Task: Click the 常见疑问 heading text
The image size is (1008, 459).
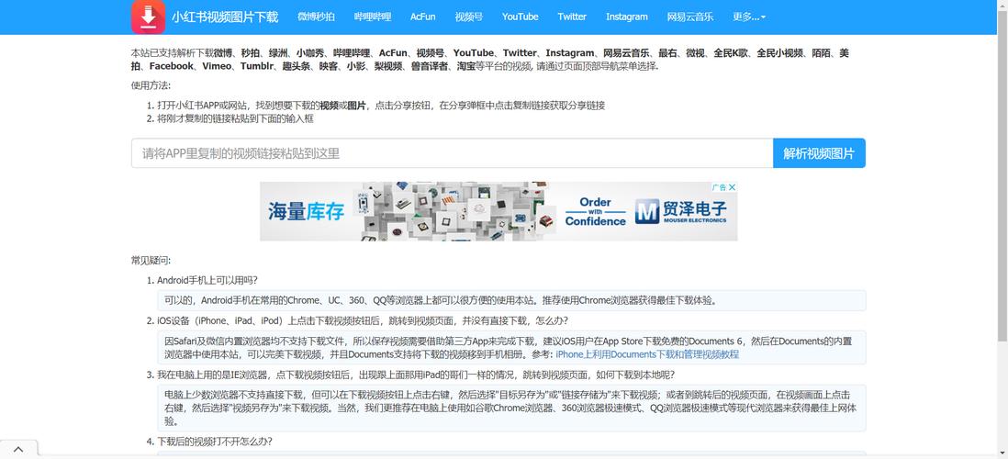Action: (151, 261)
